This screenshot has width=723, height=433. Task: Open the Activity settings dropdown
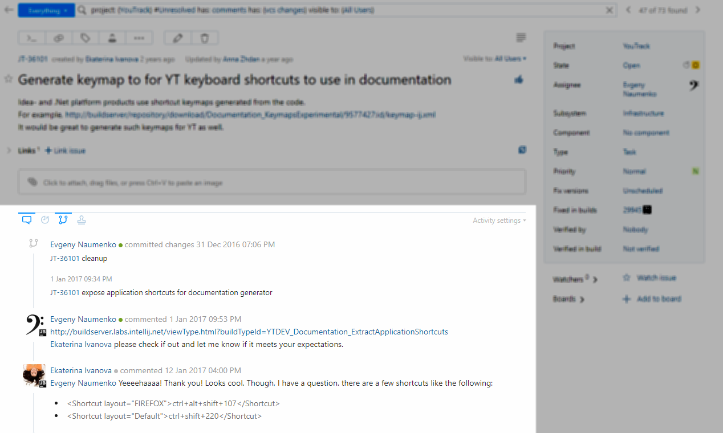pyautogui.click(x=499, y=220)
